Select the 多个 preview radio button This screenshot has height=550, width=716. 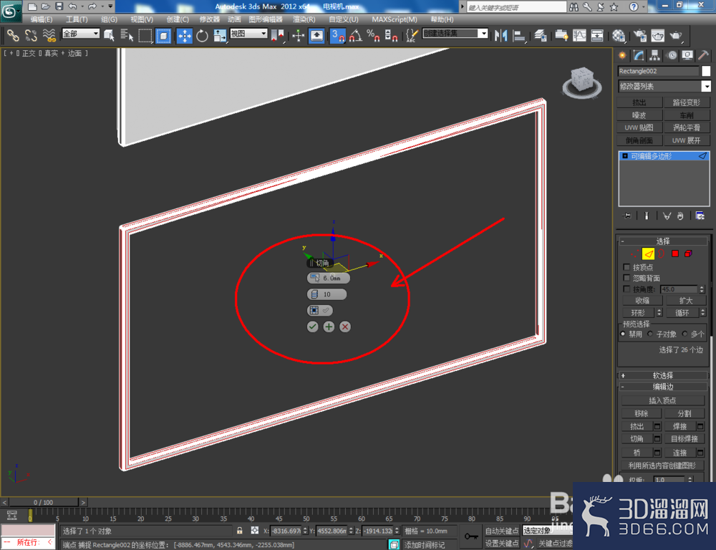point(684,334)
